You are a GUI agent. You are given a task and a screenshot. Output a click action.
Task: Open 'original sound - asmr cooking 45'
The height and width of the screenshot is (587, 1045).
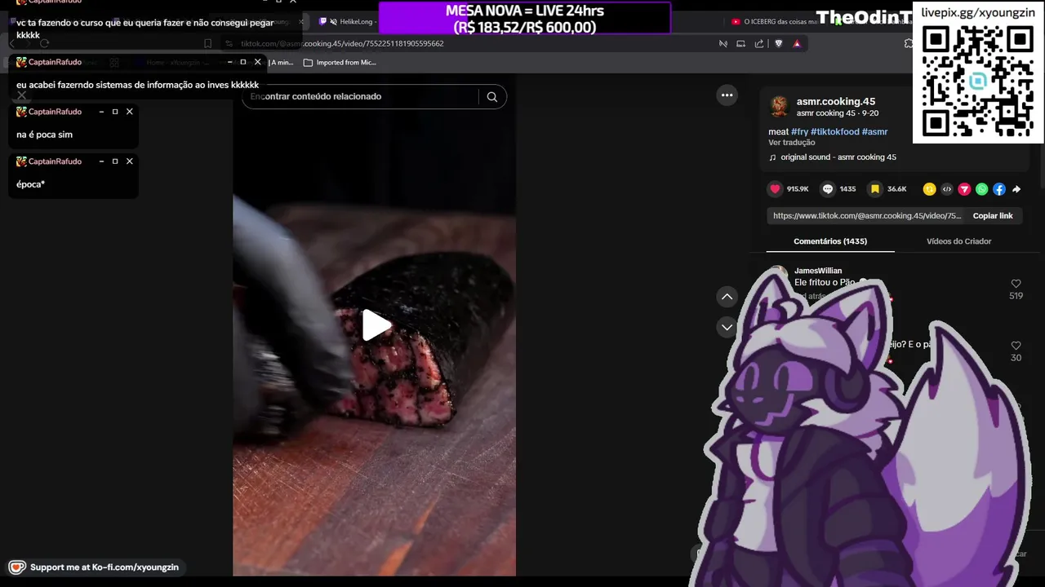coord(838,157)
